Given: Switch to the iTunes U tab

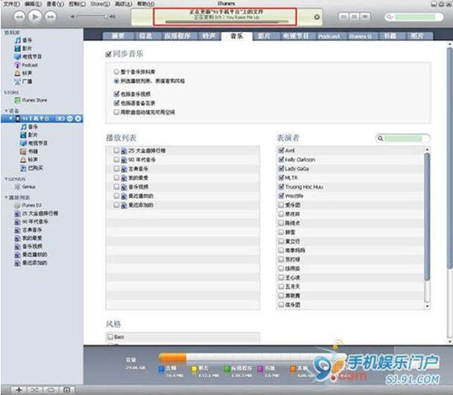Looking at the screenshot, I should click(361, 36).
